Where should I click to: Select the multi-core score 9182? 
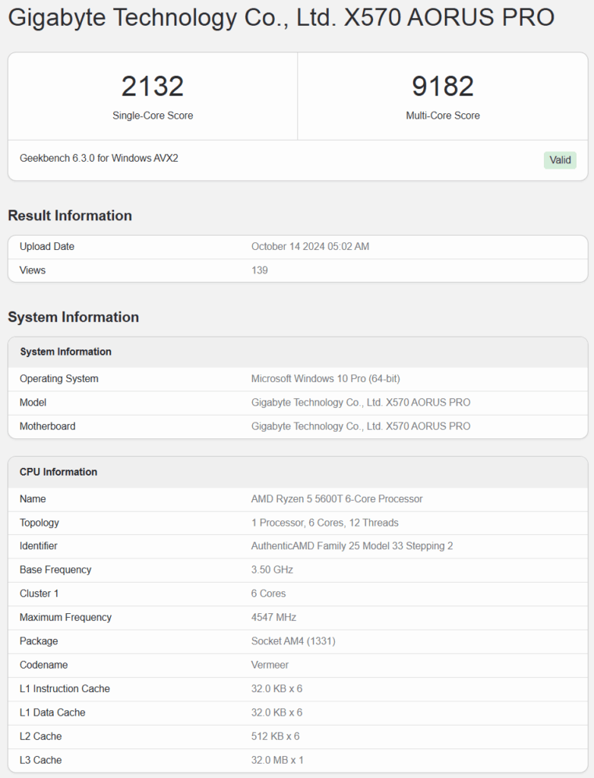tap(443, 86)
